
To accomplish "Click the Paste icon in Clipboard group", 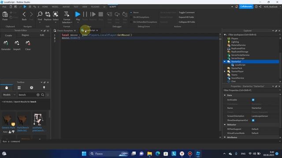I will tap(5, 14).
